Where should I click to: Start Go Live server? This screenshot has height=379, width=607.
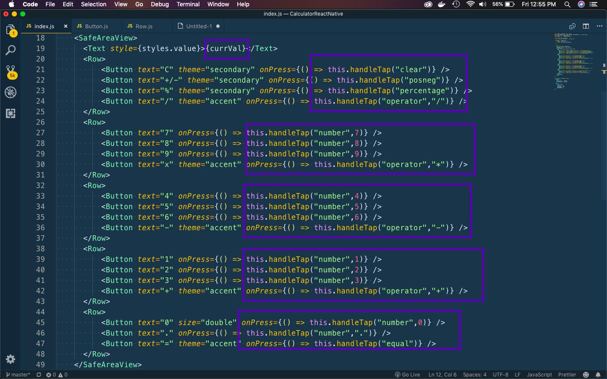[x=407, y=374]
